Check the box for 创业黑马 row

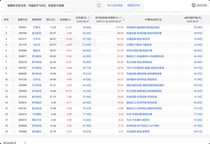coord(13,132)
